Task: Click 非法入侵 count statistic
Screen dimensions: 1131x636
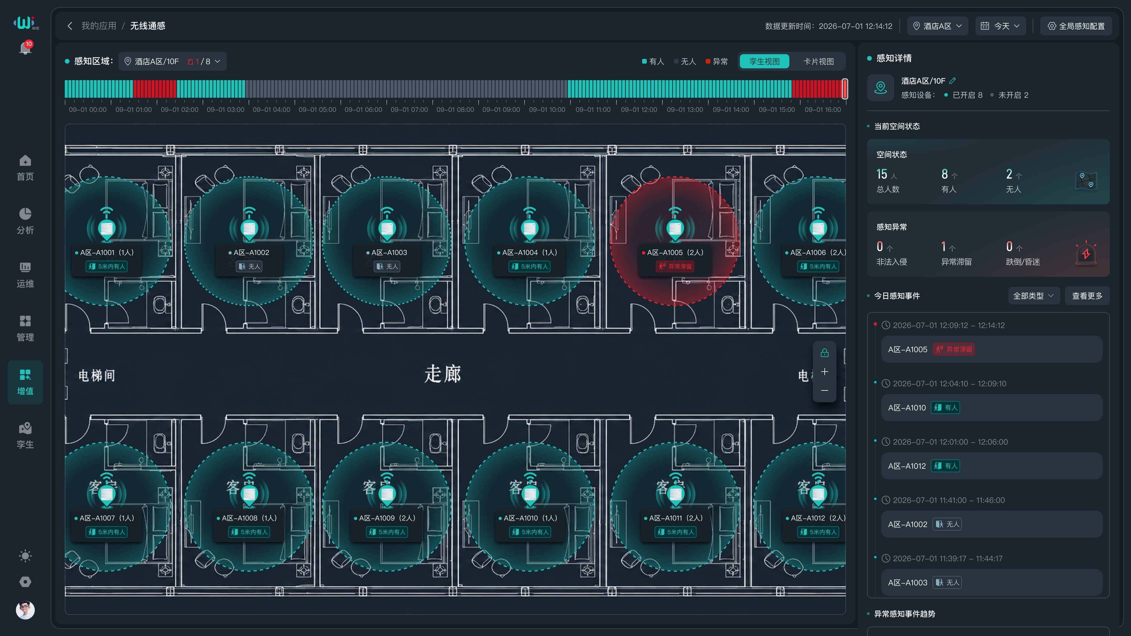Action: tap(891, 253)
